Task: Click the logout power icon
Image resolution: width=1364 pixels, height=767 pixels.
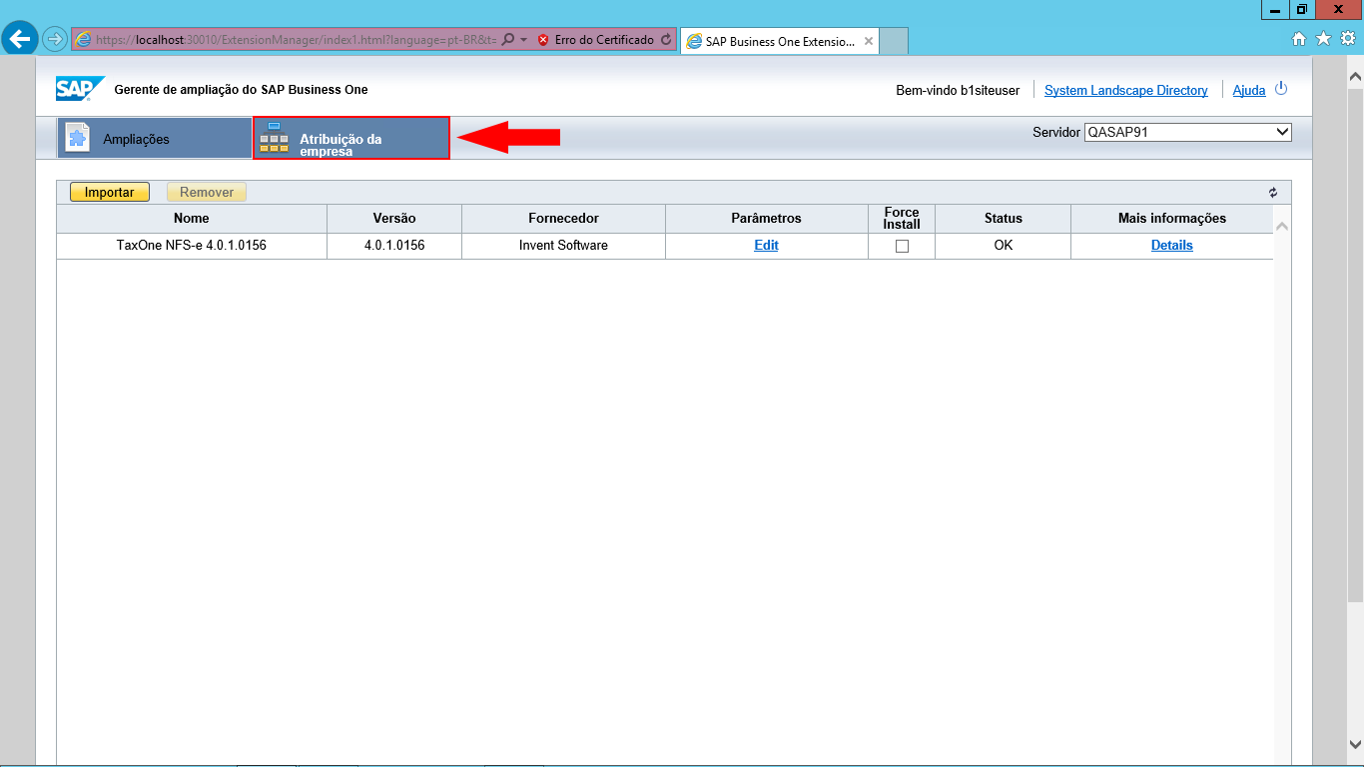Action: [x=1281, y=89]
